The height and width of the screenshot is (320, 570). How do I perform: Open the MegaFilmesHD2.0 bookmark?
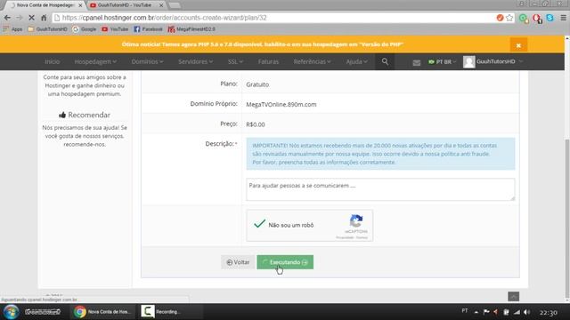191,29
